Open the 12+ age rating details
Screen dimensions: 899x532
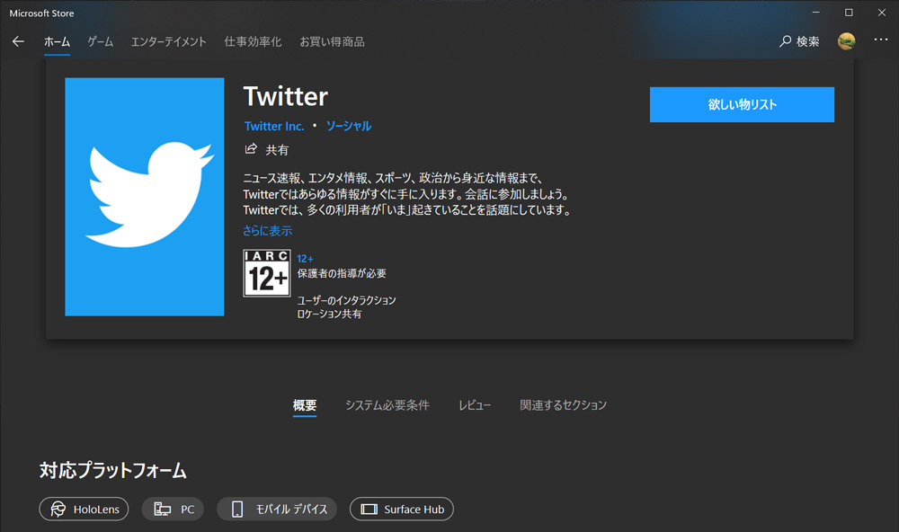coord(306,258)
